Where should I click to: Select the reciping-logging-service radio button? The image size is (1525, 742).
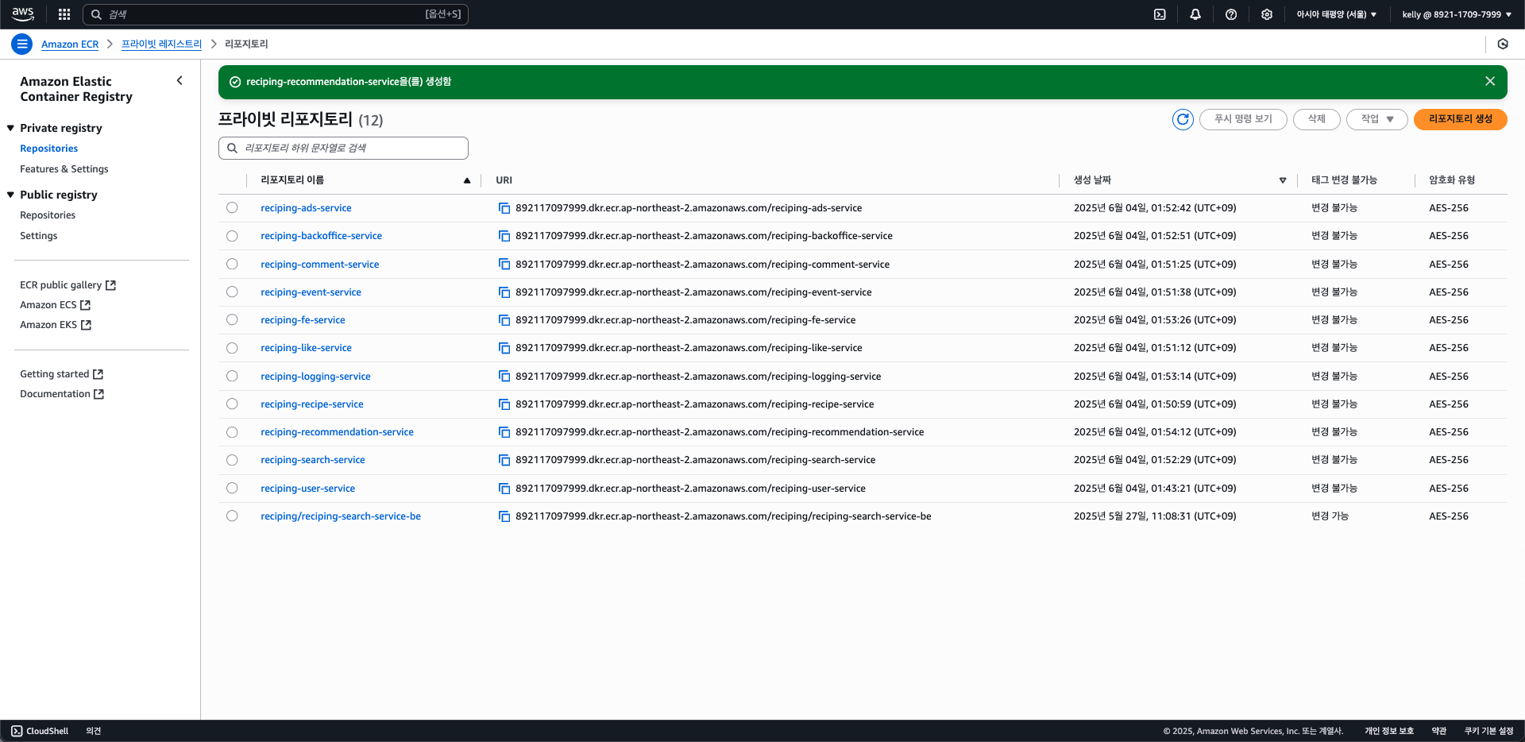pyautogui.click(x=232, y=376)
